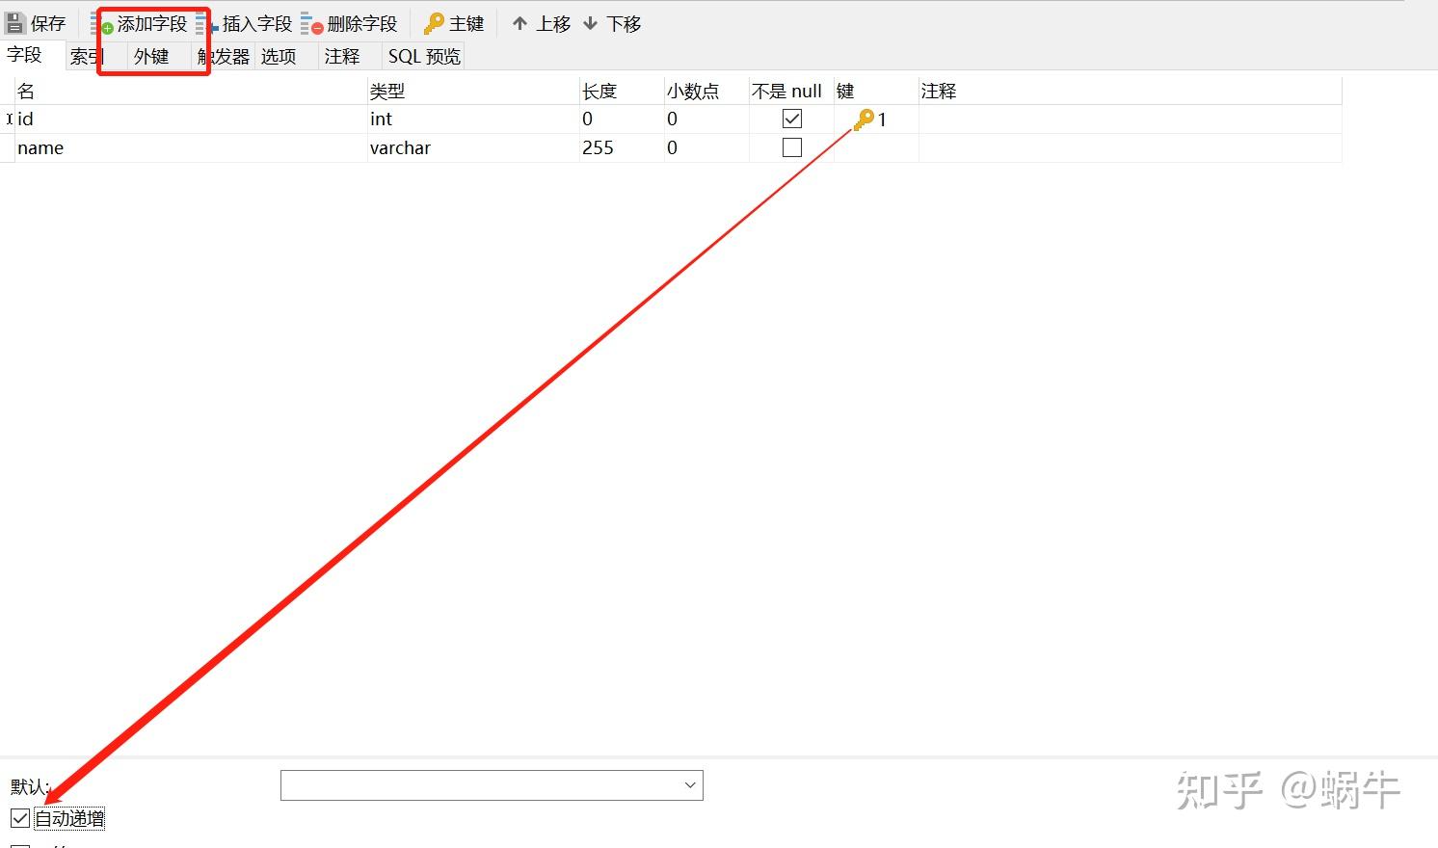Click the Insert Field (插入字段) icon

pyautogui.click(x=206, y=24)
